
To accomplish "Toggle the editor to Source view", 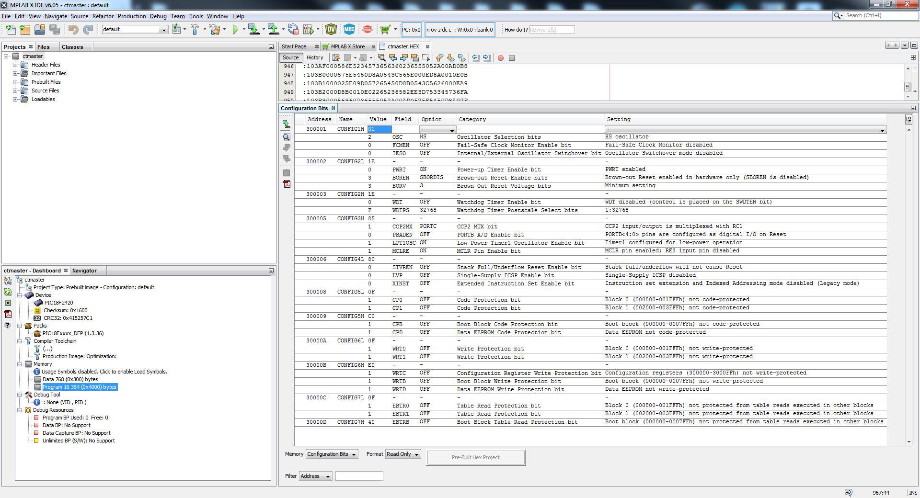I will [x=290, y=57].
